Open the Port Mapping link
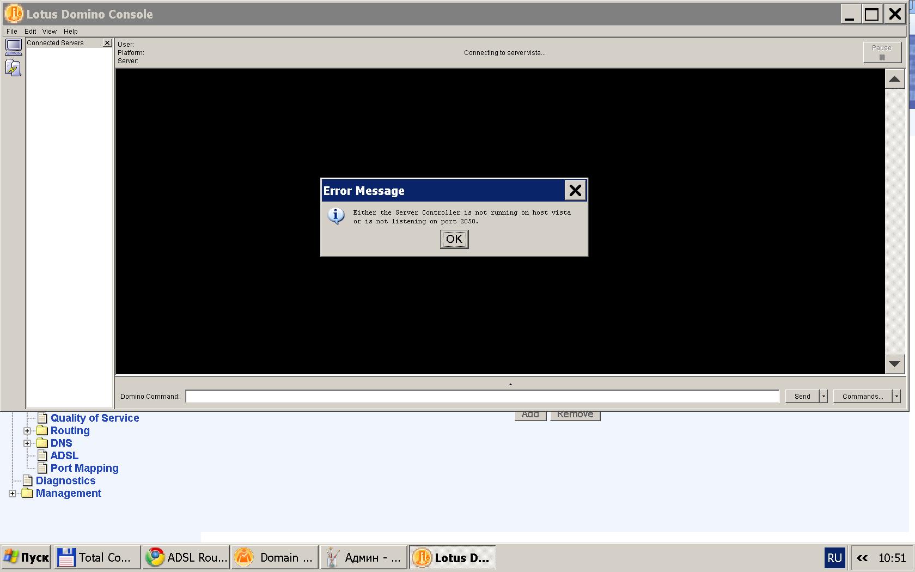Screen dimensions: 915x572 (84, 468)
